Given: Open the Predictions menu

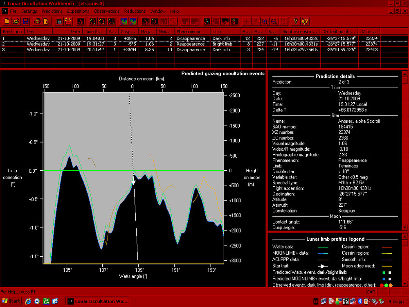Looking at the screenshot, I should click(x=52, y=11).
